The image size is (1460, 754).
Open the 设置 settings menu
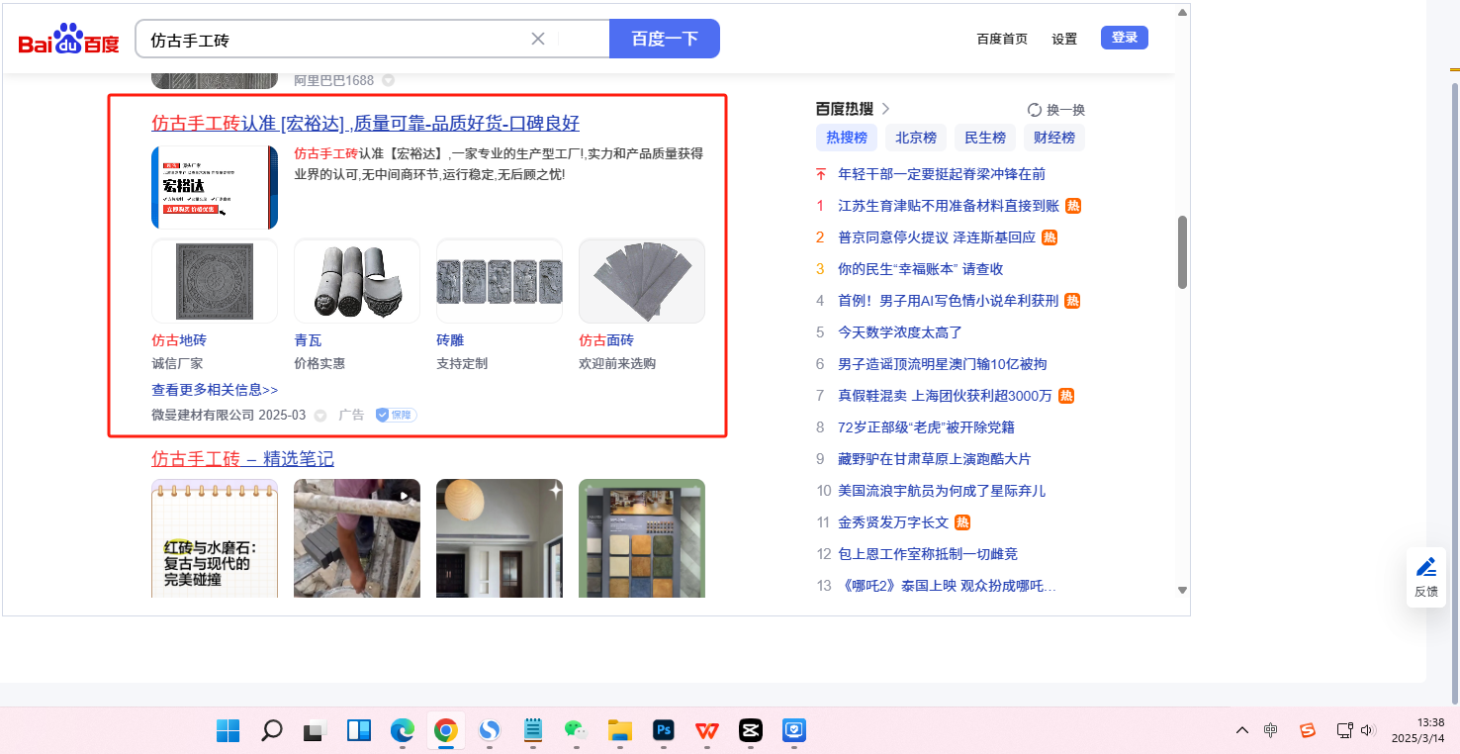1064,39
